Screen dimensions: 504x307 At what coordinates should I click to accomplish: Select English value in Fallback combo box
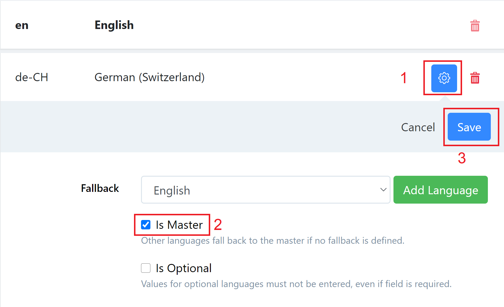tap(172, 191)
